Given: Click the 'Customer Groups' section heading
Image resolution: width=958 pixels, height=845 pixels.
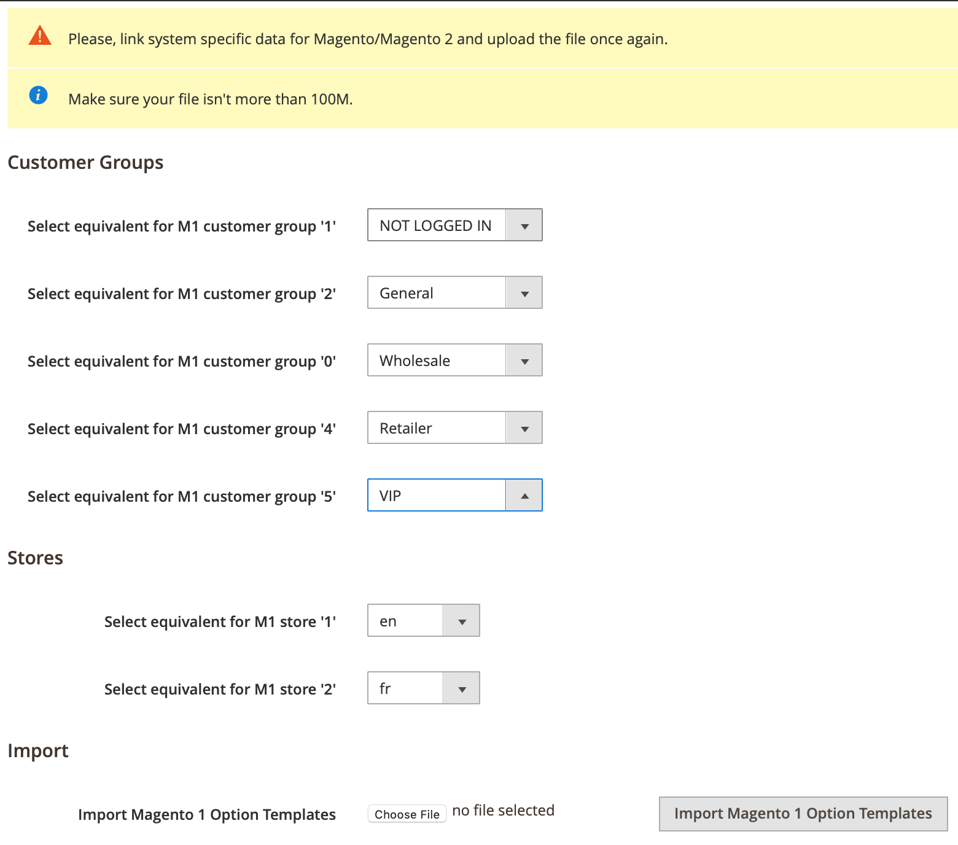Looking at the screenshot, I should (85, 162).
